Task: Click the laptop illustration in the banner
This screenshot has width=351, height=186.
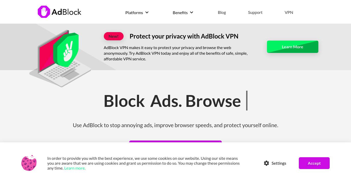Action: (60, 59)
